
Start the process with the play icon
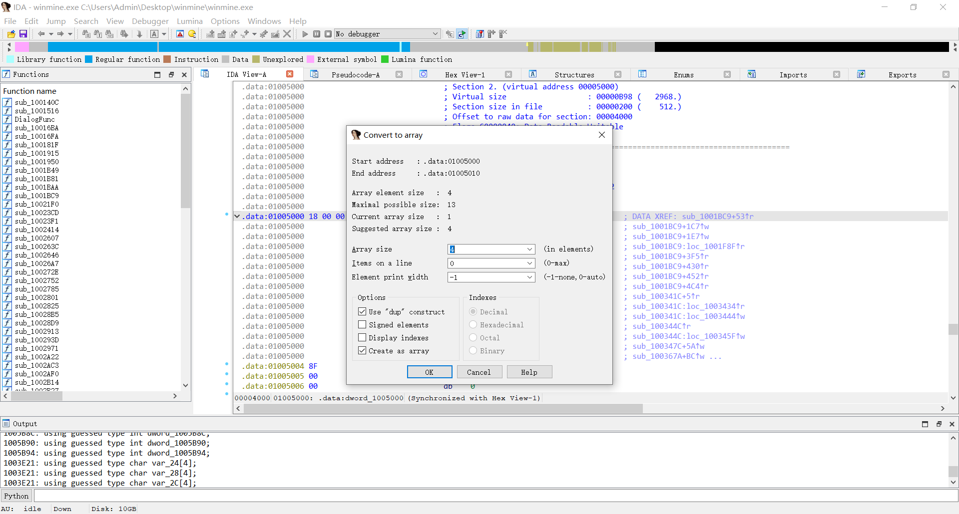coord(305,34)
